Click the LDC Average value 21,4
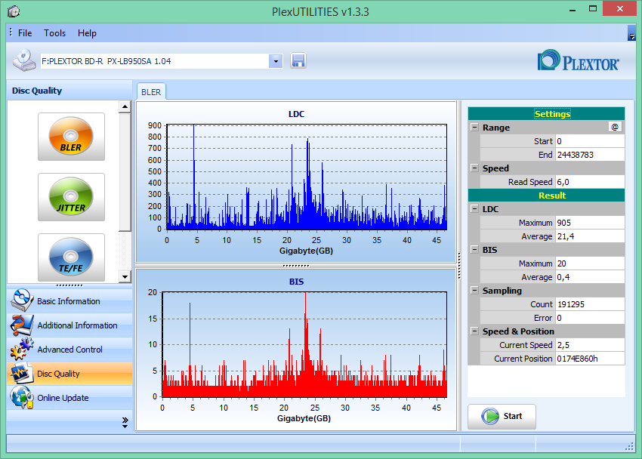The width and height of the screenshot is (642, 459). pyautogui.click(x=590, y=236)
